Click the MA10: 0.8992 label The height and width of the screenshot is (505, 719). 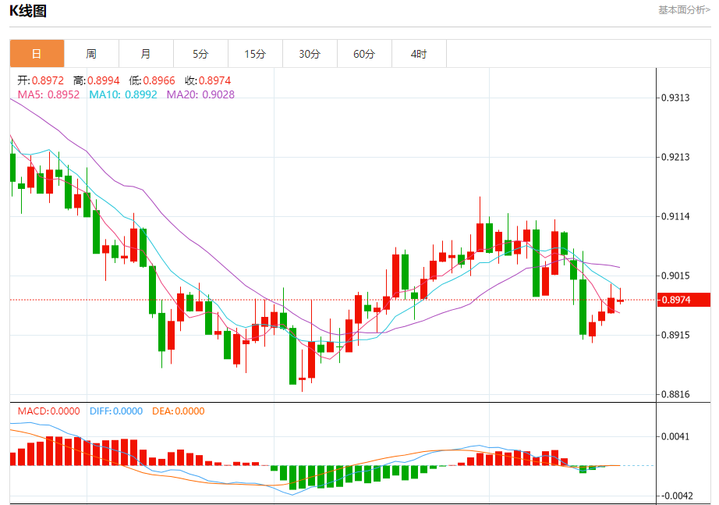[x=123, y=94]
